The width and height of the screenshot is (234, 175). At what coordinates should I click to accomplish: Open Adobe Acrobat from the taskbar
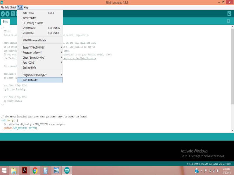[x=25, y=171]
